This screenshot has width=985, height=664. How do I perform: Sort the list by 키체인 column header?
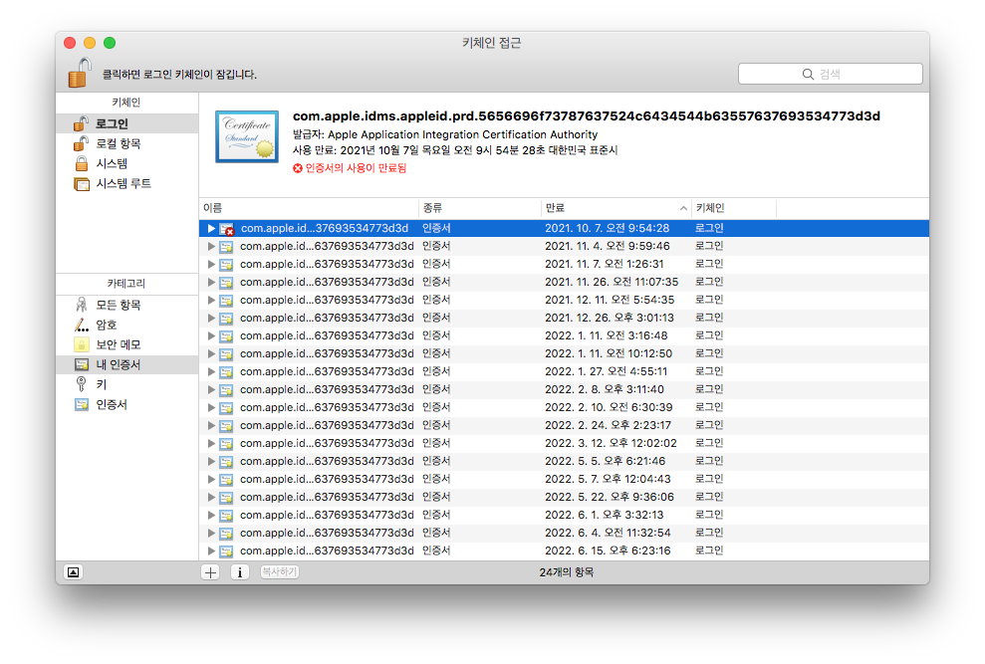[734, 208]
